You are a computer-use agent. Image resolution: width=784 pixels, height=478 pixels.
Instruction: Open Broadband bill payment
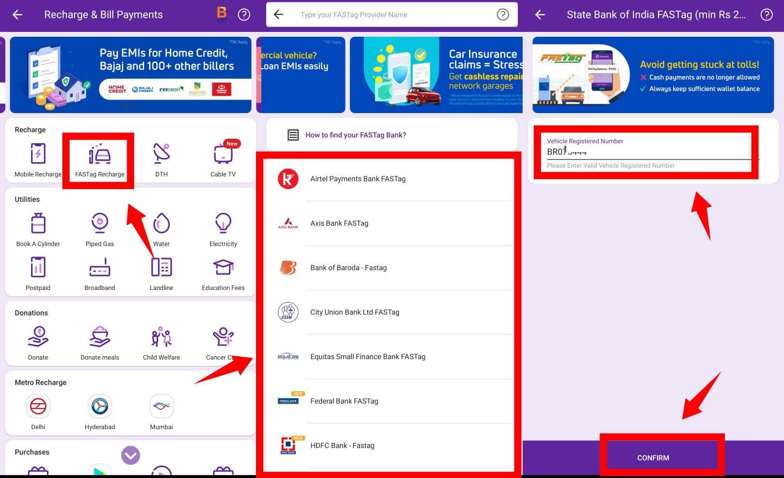pos(100,274)
